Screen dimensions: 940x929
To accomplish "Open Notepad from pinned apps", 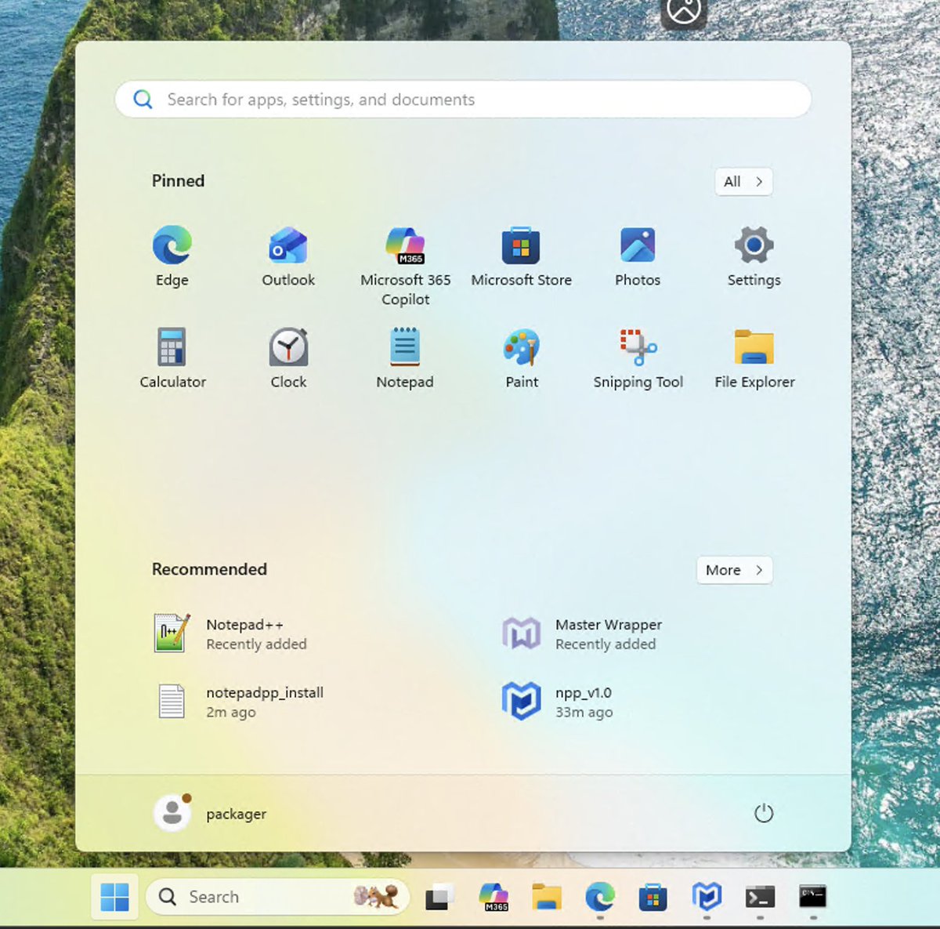I will pos(405,359).
